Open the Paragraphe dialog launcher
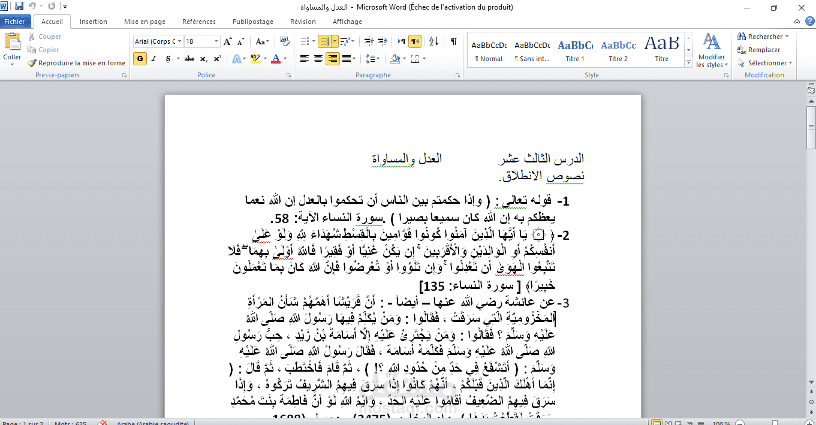The image size is (816, 425). pos(459,76)
